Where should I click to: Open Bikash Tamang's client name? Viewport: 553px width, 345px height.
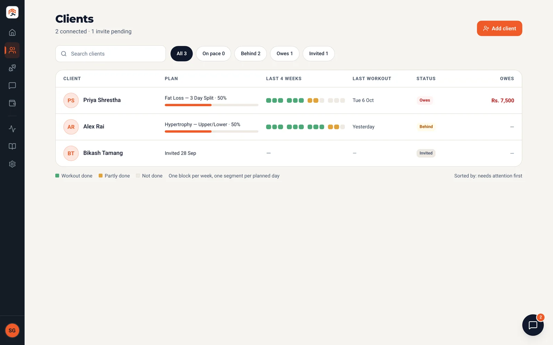[103, 153]
